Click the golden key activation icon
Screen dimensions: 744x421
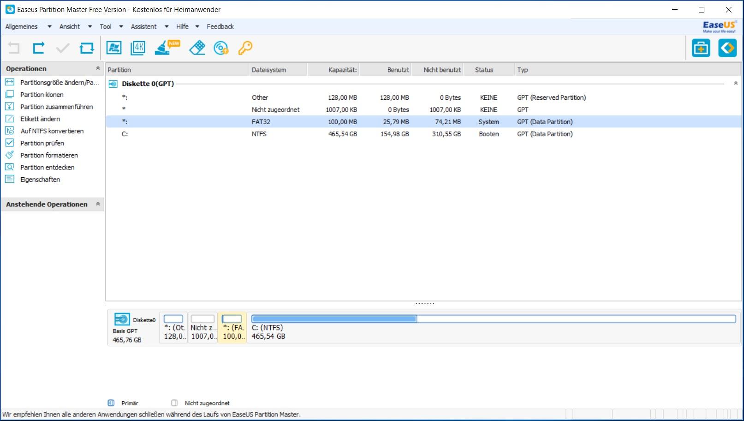(245, 48)
